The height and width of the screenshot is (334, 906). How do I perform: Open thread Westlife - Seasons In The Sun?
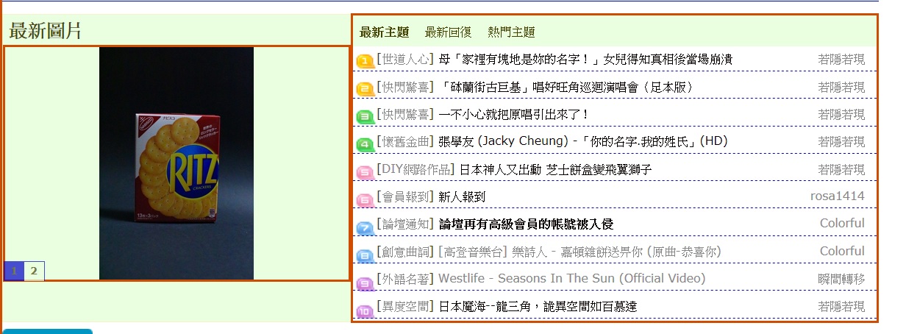(571, 279)
